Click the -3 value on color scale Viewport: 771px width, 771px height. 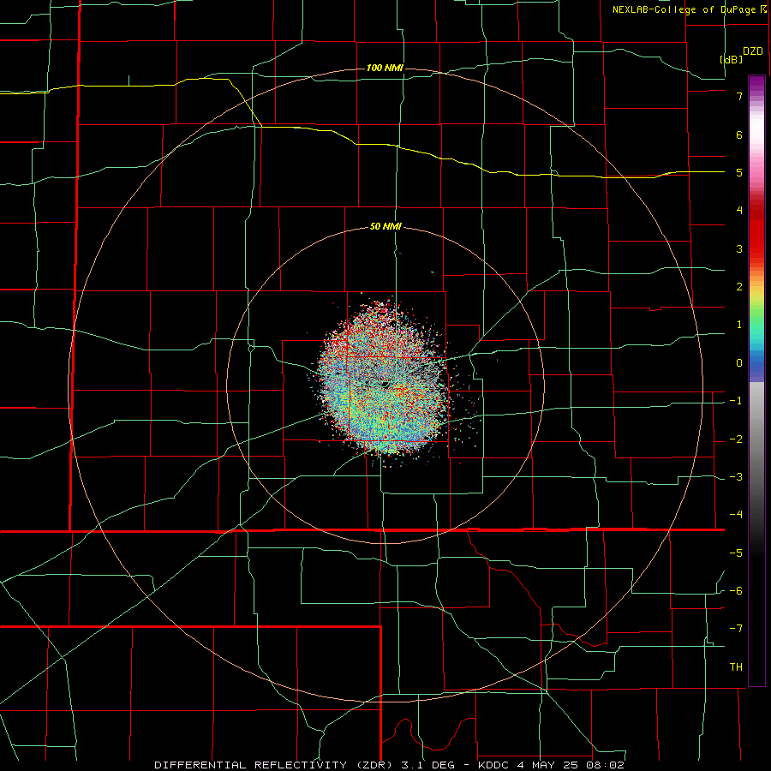[x=736, y=477]
